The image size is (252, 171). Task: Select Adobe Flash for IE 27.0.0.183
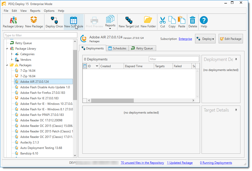pyautogui.click(x=39, y=98)
